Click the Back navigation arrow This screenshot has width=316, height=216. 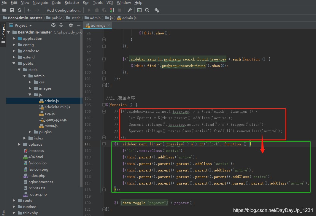tap(29, 10)
